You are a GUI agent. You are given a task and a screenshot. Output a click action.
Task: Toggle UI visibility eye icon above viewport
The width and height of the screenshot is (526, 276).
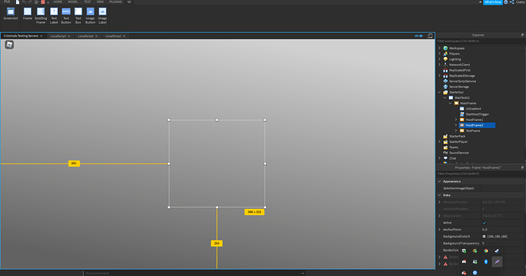[419, 36]
